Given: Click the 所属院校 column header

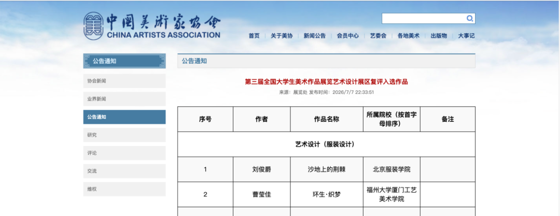Looking at the screenshot, I should tap(392, 119).
